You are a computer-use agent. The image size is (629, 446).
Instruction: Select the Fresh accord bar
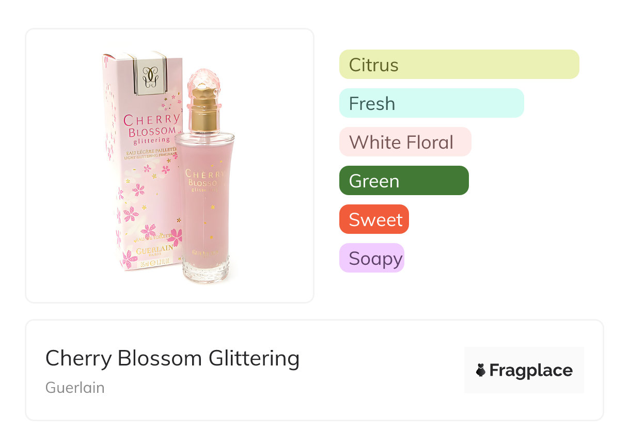[x=431, y=103]
